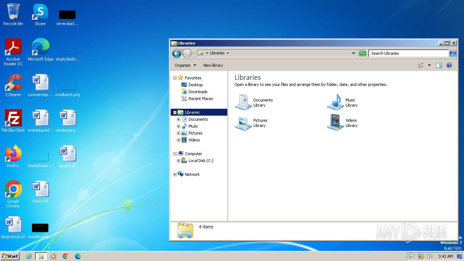The width and height of the screenshot is (464, 261).
Task: Open recent pages dropdown next to Forward arrow
Action: tap(194, 53)
